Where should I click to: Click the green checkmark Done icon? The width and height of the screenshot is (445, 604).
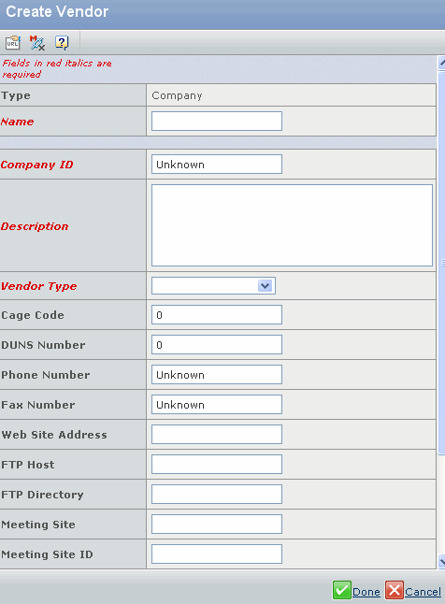pyautogui.click(x=342, y=591)
